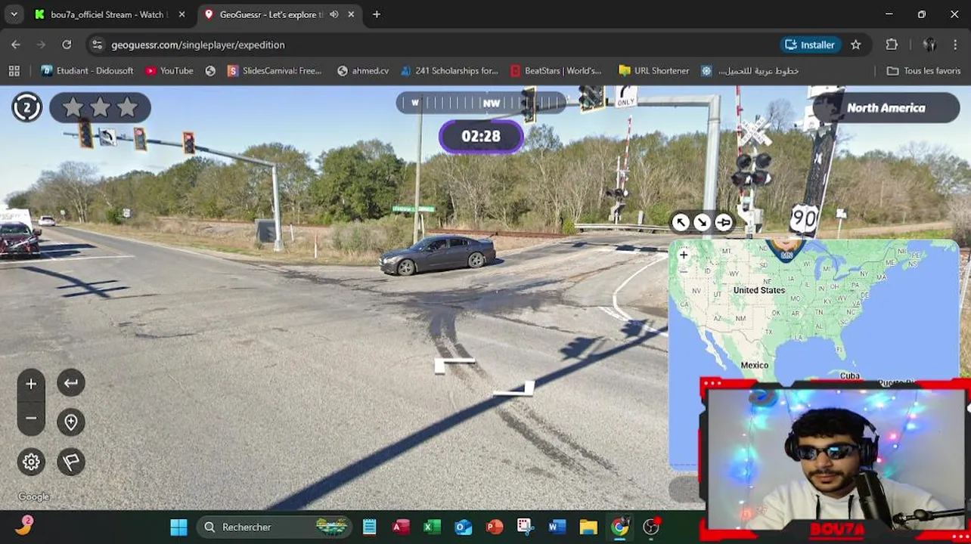This screenshot has height=544, width=971.
Task: Select the North America region label
Action: pos(886,108)
